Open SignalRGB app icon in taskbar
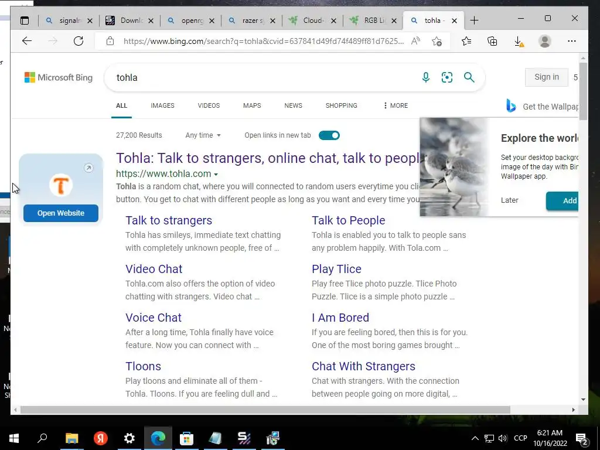Image resolution: width=600 pixels, height=450 pixels. tap(244, 438)
